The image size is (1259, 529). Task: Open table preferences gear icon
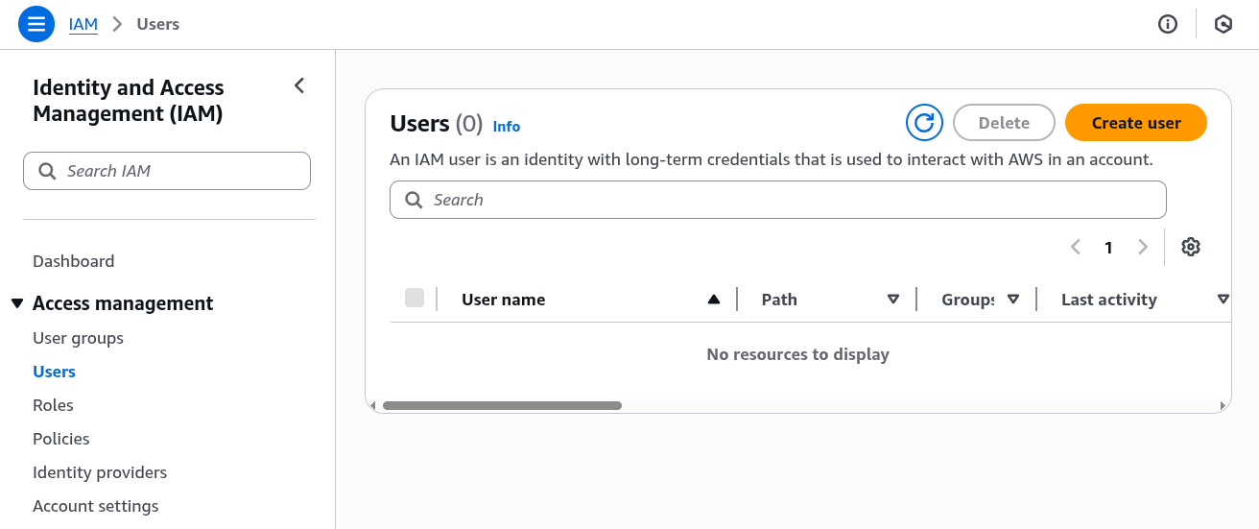(1191, 247)
